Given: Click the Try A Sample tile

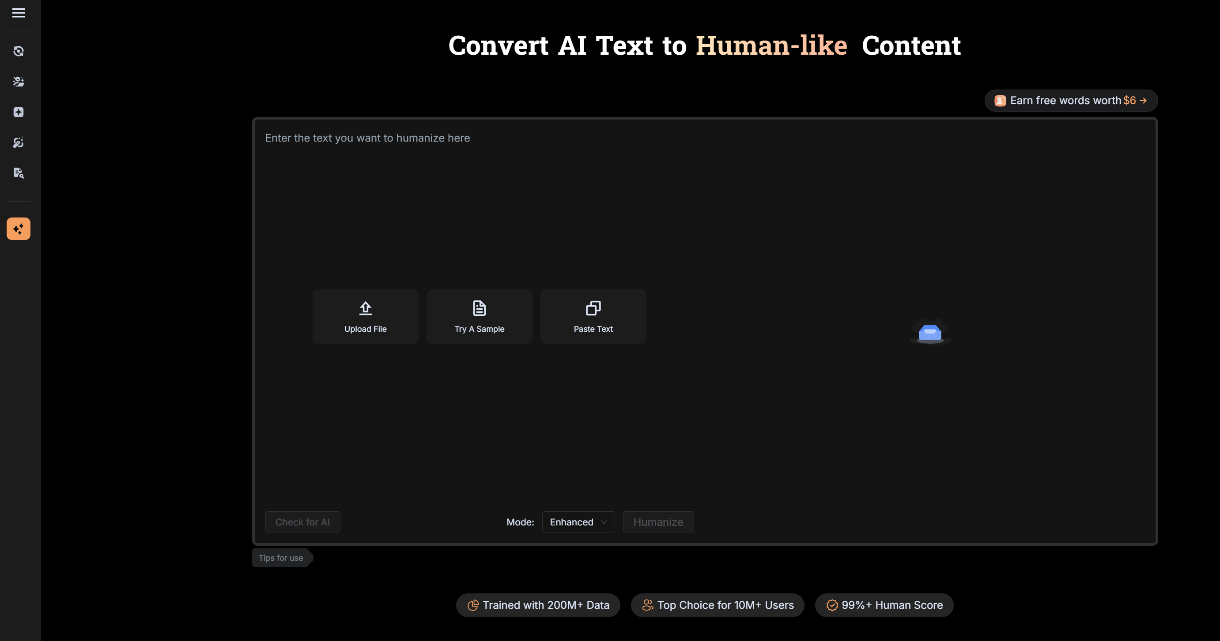Looking at the screenshot, I should [479, 316].
